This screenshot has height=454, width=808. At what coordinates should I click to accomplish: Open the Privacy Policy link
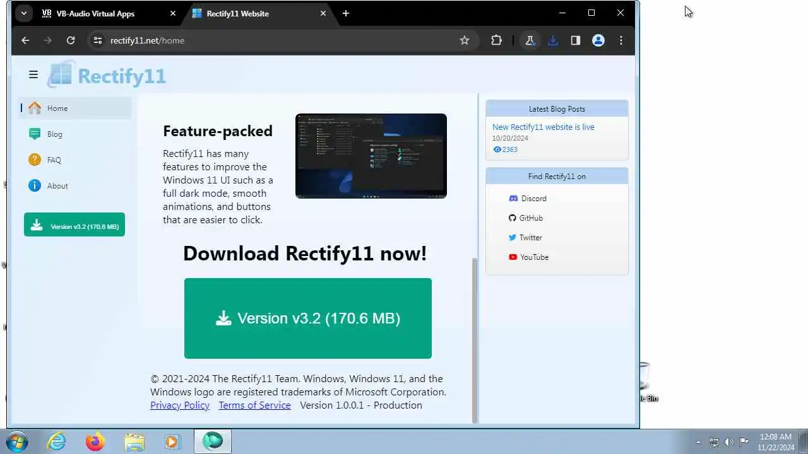tap(180, 405)
